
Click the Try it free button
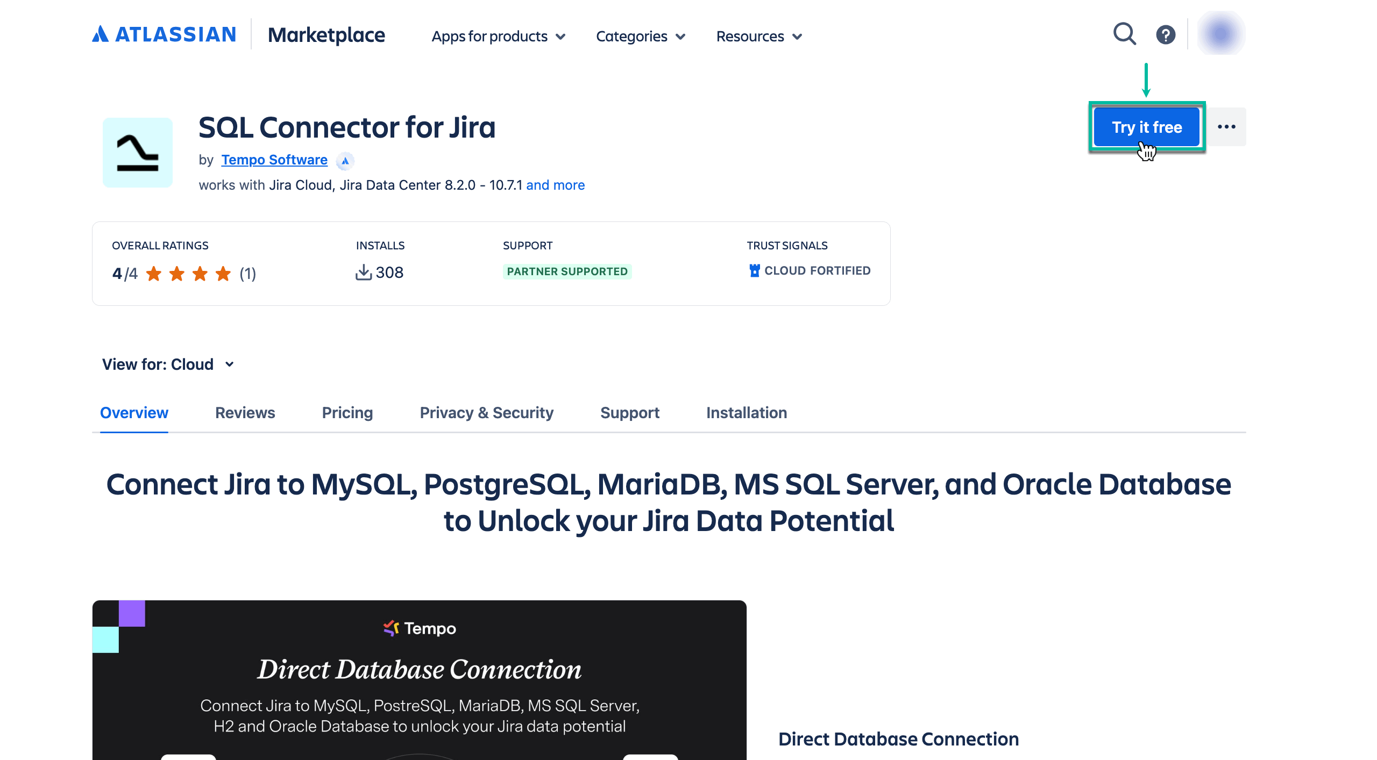(x=1147, y=126)
